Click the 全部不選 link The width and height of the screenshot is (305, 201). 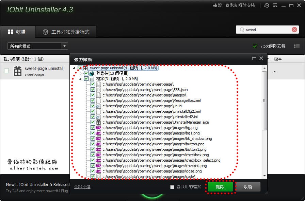click(x=82, y=187)
